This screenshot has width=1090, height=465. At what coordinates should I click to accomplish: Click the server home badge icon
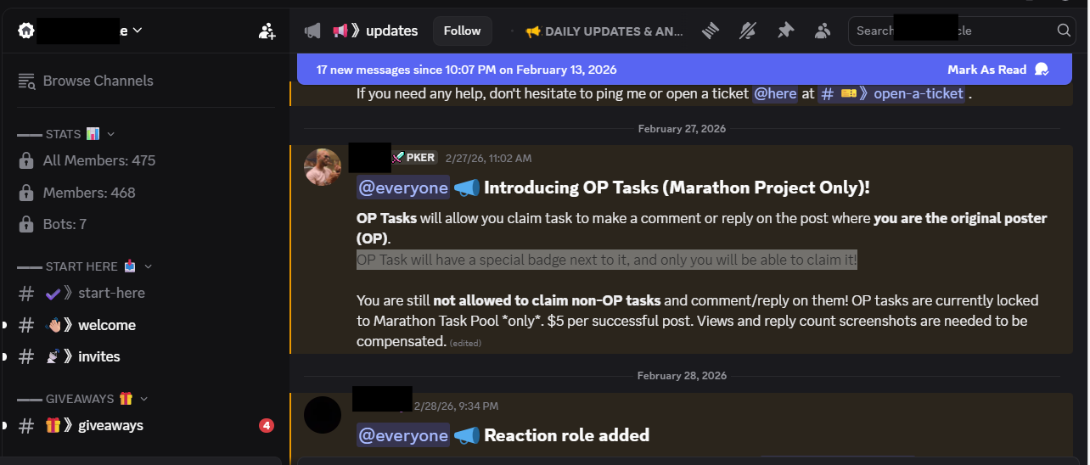(26, 31)
